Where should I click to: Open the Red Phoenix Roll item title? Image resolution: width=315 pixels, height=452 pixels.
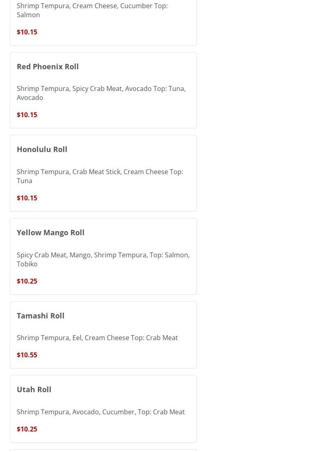pos(48,66)
